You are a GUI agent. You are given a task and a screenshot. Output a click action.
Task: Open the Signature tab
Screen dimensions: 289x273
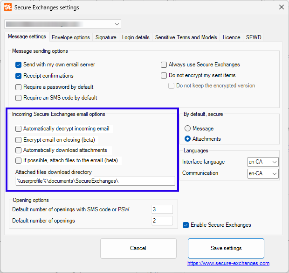(x=106, y=37)
